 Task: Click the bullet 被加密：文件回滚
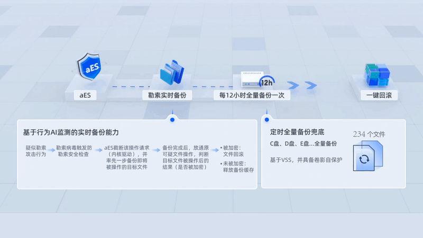pyautogui.click(x=232, y=151)
